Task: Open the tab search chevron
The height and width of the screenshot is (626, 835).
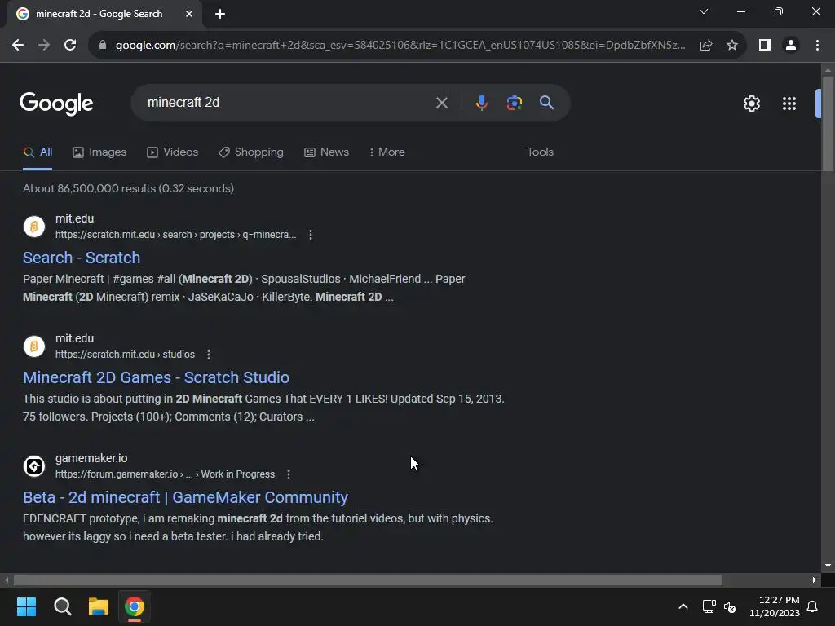Action: click(704, 11)
